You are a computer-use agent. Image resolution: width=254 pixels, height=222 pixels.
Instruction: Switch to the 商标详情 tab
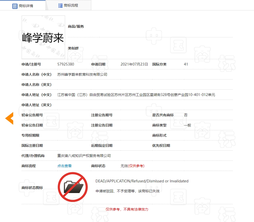pos(23,6)
